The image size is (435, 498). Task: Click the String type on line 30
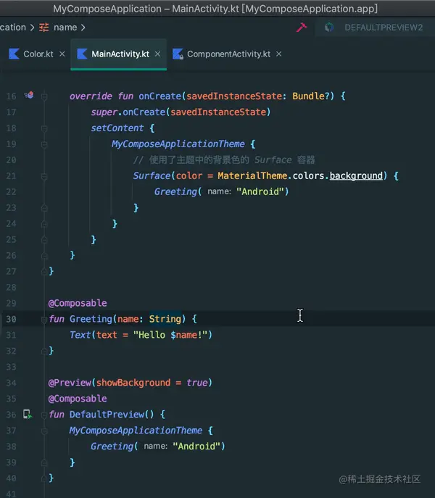point(165,319)
